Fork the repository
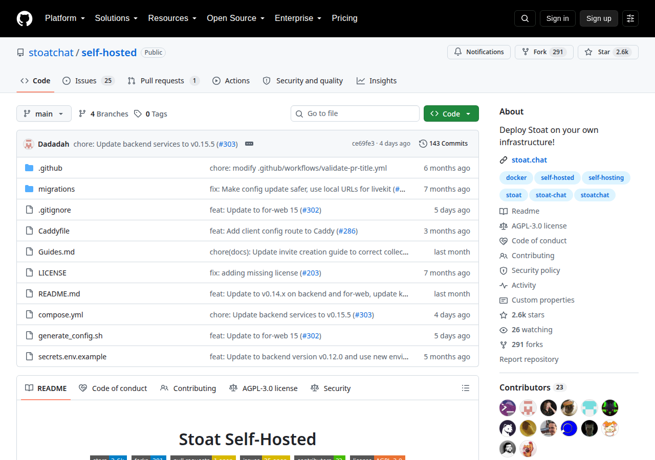655x460 pixels. (x=544, y=52)
